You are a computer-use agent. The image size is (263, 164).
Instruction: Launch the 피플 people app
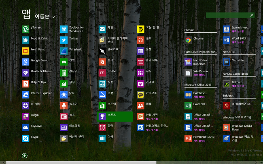140,106
